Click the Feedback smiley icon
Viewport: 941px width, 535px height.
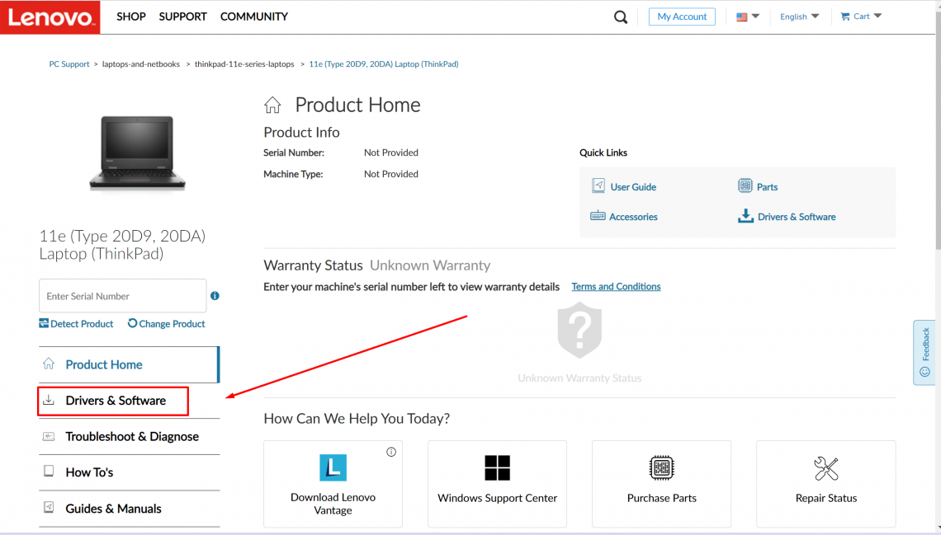tap(924, 372)
